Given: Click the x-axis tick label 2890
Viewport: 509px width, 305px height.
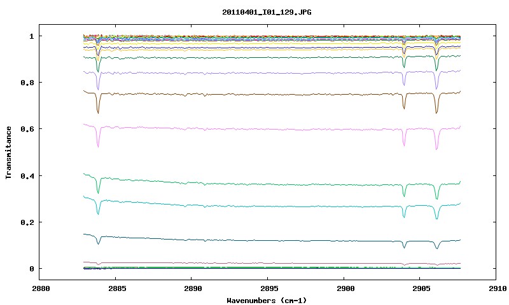Looking at the screenshot, I should pos(193,288).
